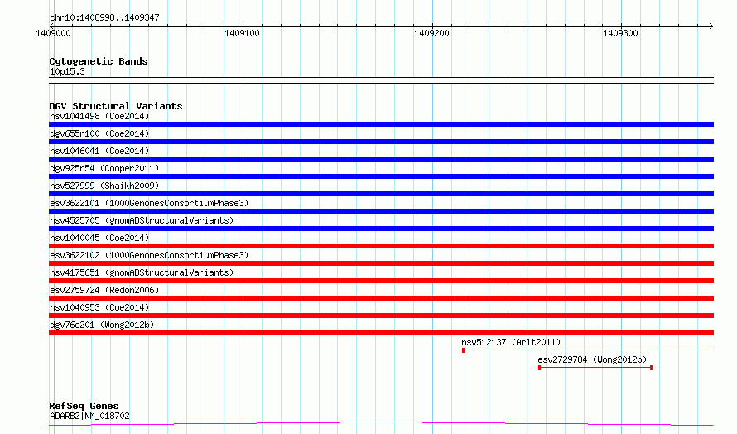The height and width of the screenshot is (434, 737).
Task: Click the 10p15.3 cytogenetic band label
Action: click(x=67, y=71)
